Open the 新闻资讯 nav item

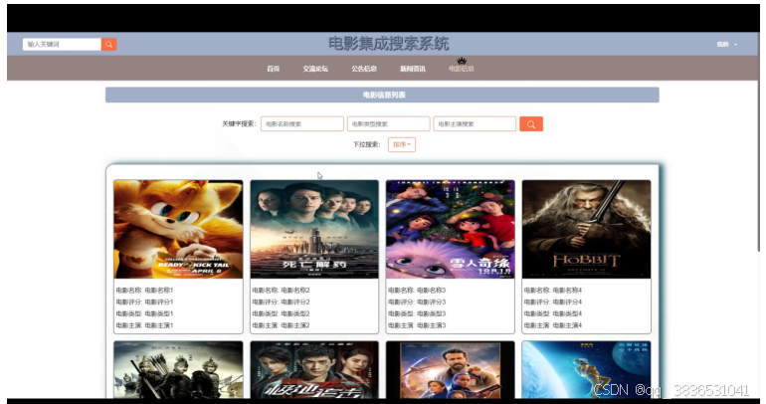tap(413, 69)
